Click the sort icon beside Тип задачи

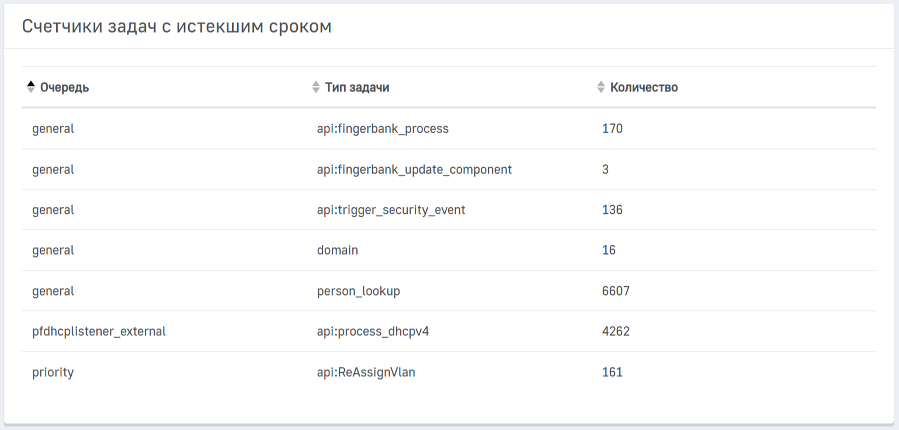315,87
